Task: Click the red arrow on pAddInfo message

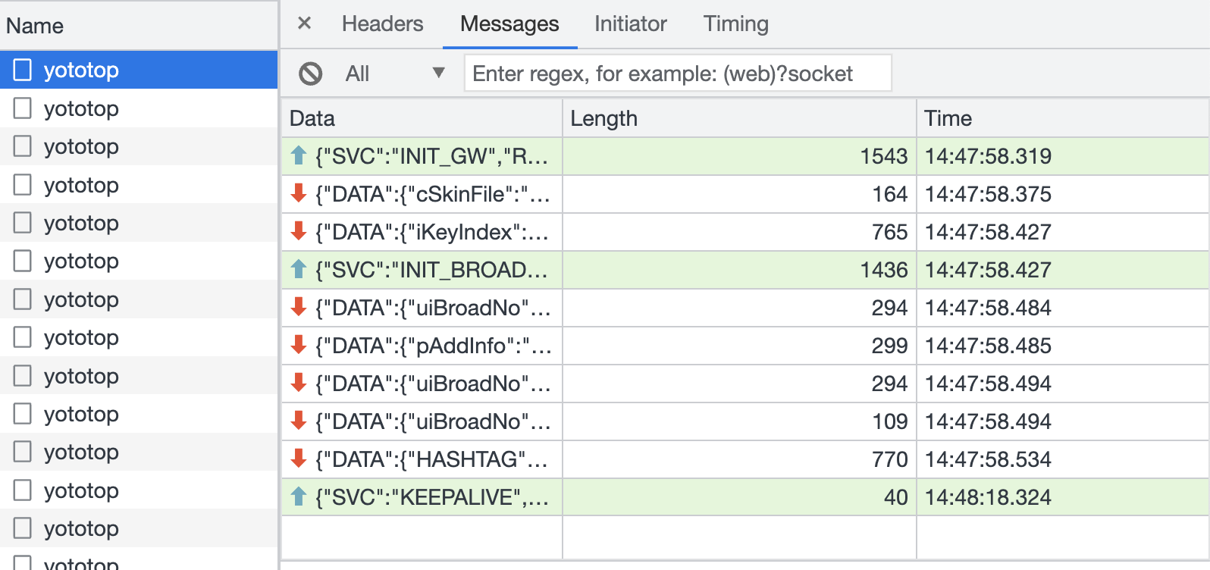Action: click(299, 346)
